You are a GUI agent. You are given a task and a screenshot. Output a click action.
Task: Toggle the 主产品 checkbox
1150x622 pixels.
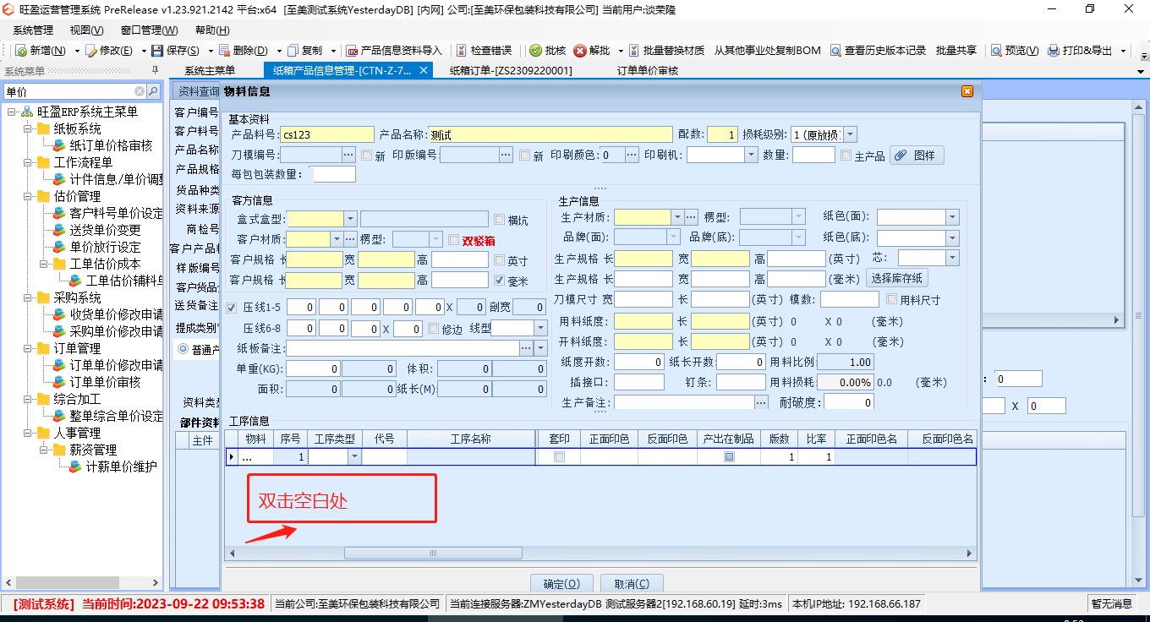tap(846, 155)
